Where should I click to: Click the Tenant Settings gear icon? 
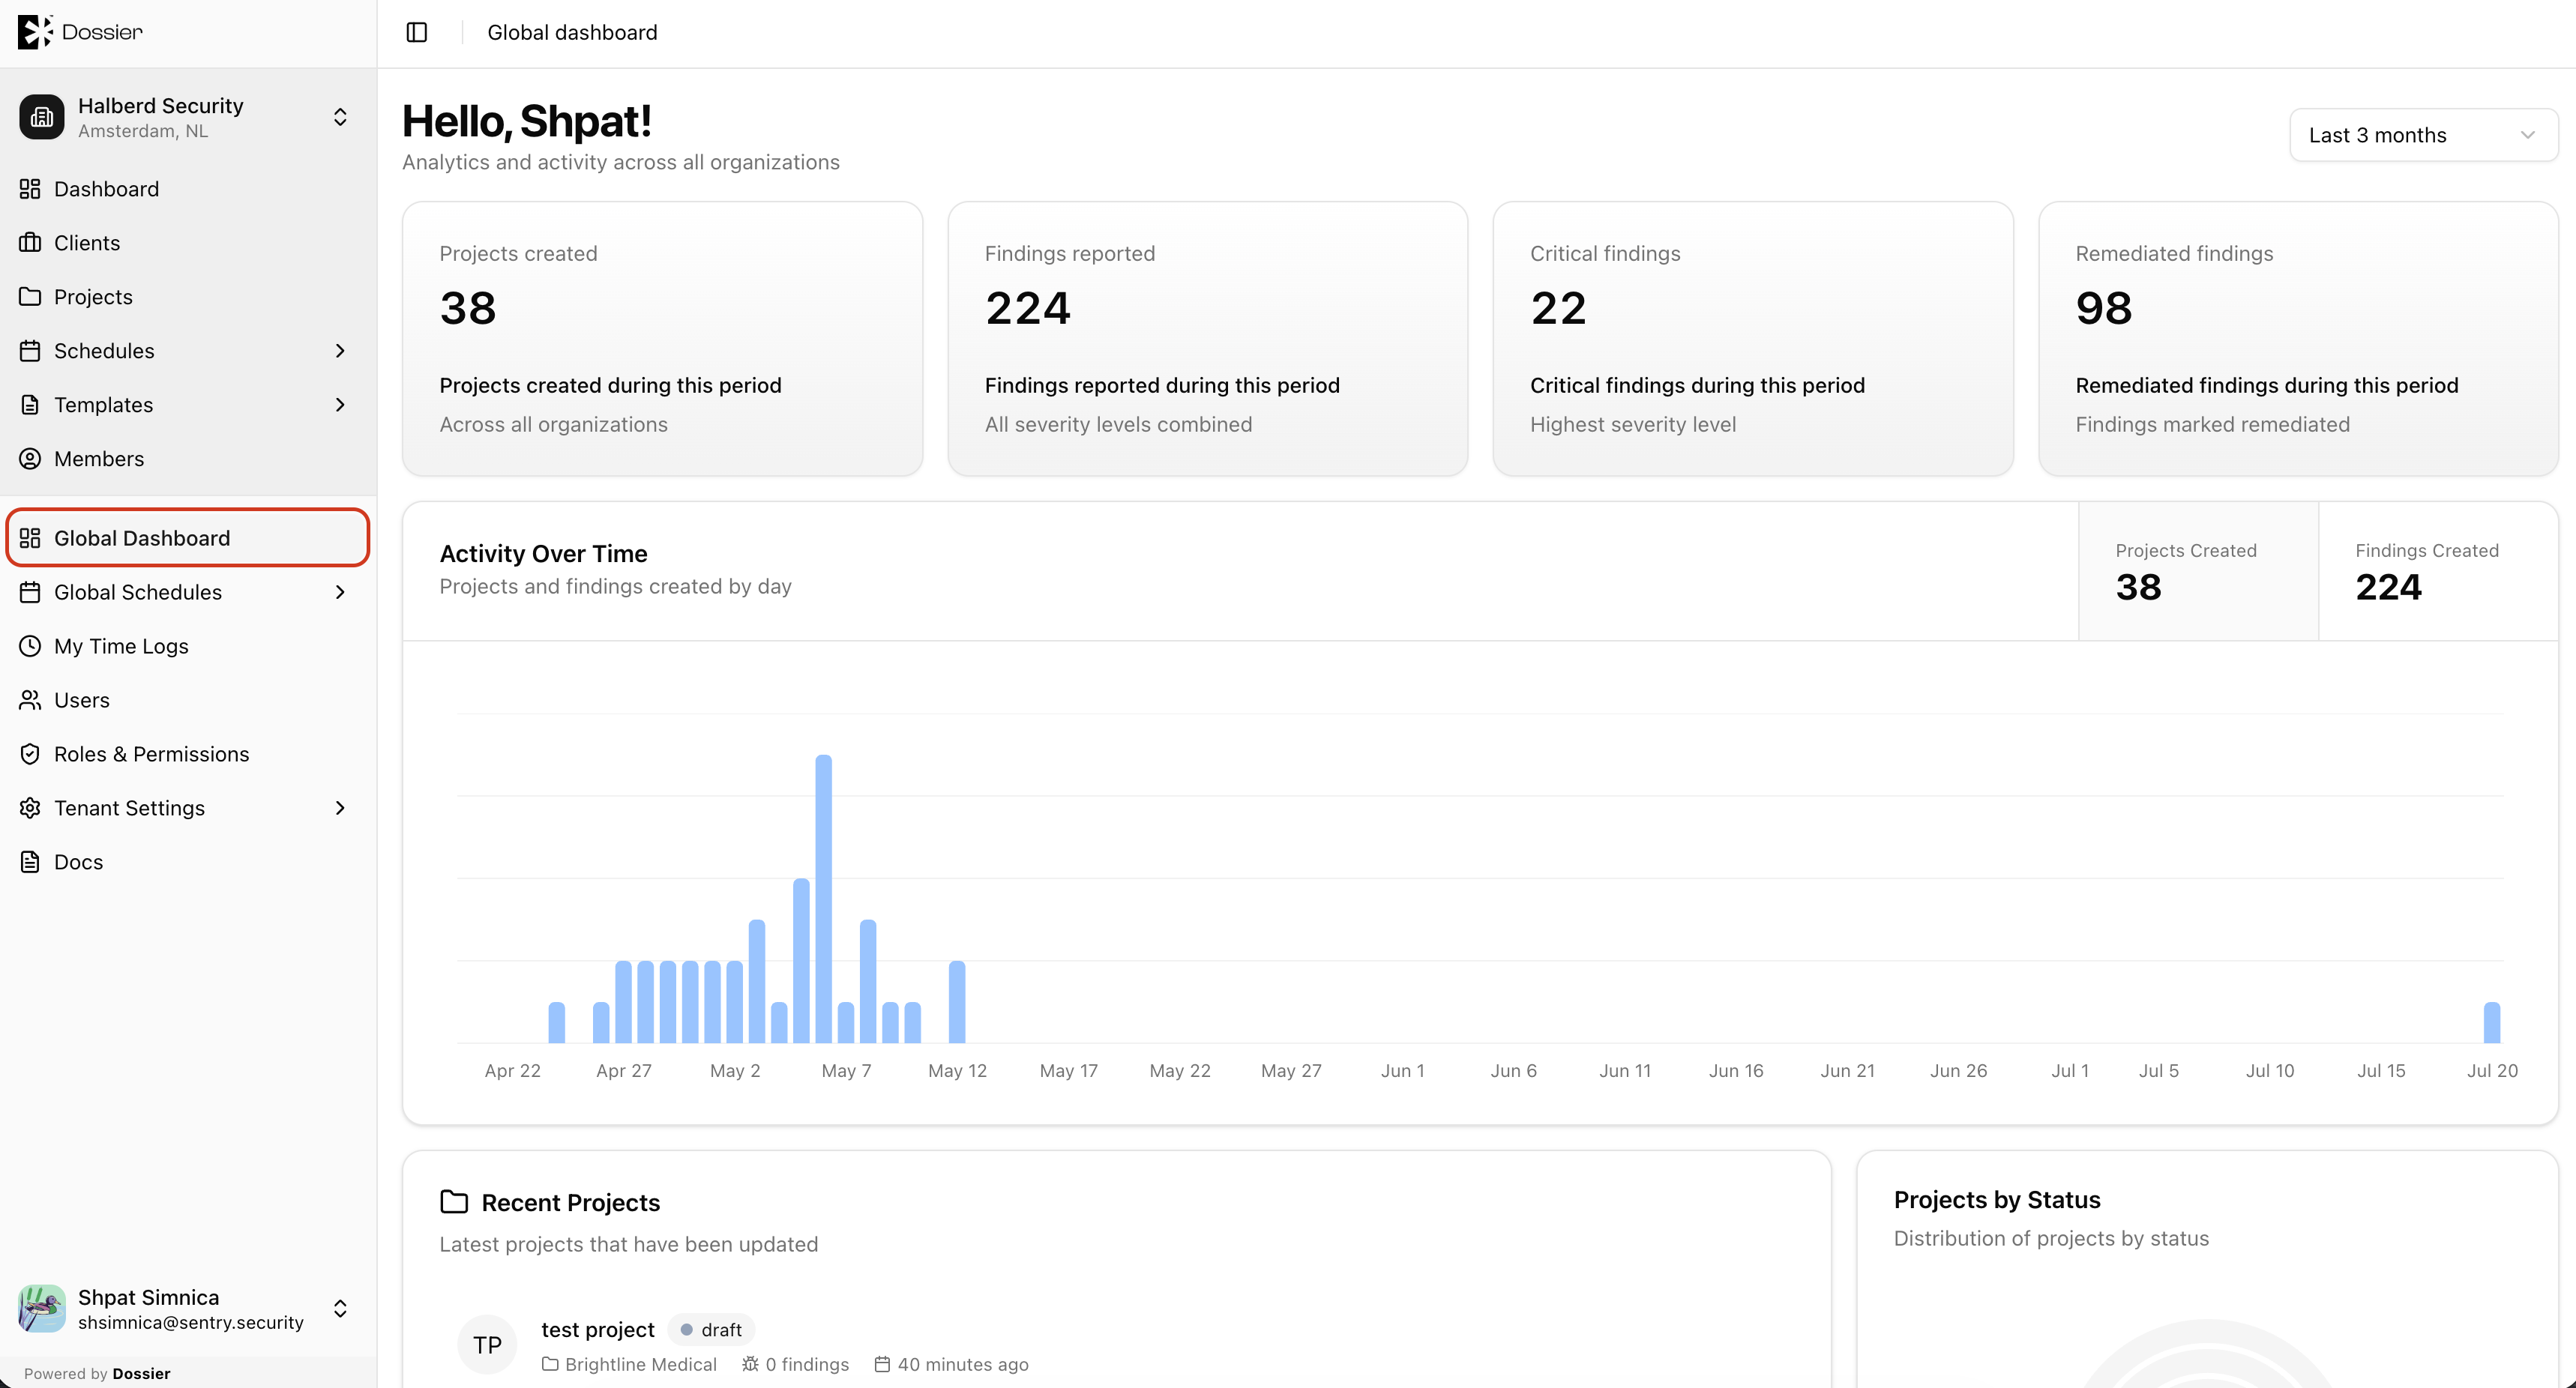tap(30, 808)
